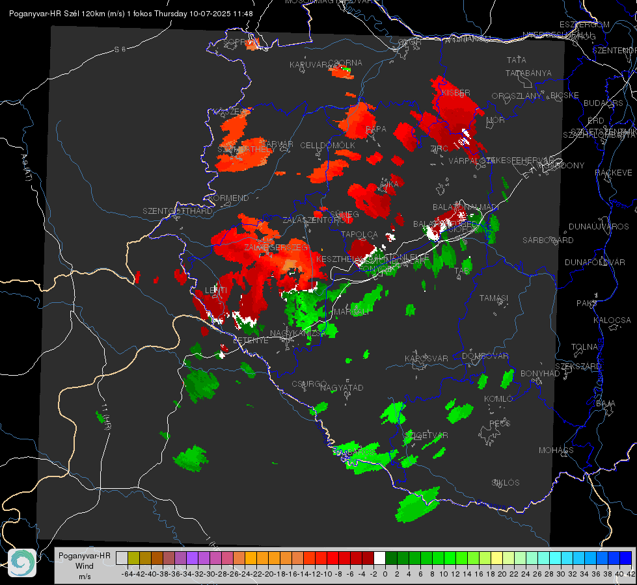Select the '42' value at the legend end
This screenshot has width=637, height=585.
[x=631, y=574]
